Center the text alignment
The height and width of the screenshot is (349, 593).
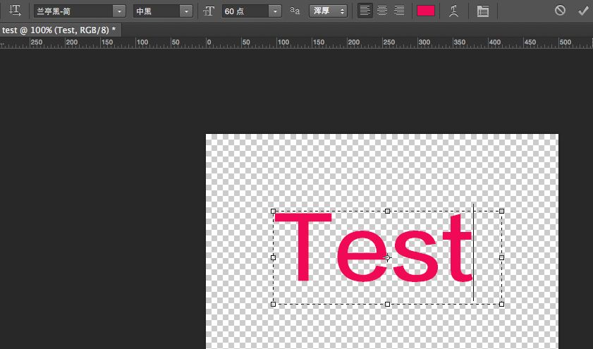[382, 11]
